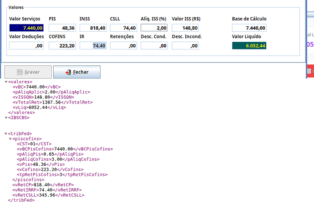Click the Valor Serviços field
The image size is (314, 208).
pyautogui.click(x=26, y=28)
